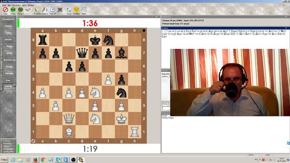The width and height of the screenshot is (290, 163).
Task: Click the black bishop on g7
Action: click(121, 53)
